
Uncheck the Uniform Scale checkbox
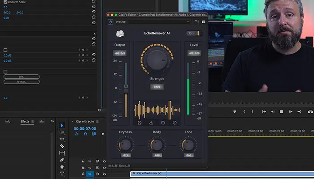pos(5,2)
